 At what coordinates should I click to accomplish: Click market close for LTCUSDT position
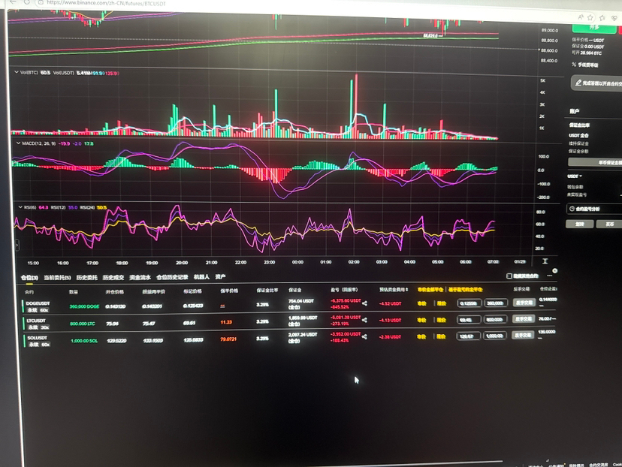click(x=421, y=320)
